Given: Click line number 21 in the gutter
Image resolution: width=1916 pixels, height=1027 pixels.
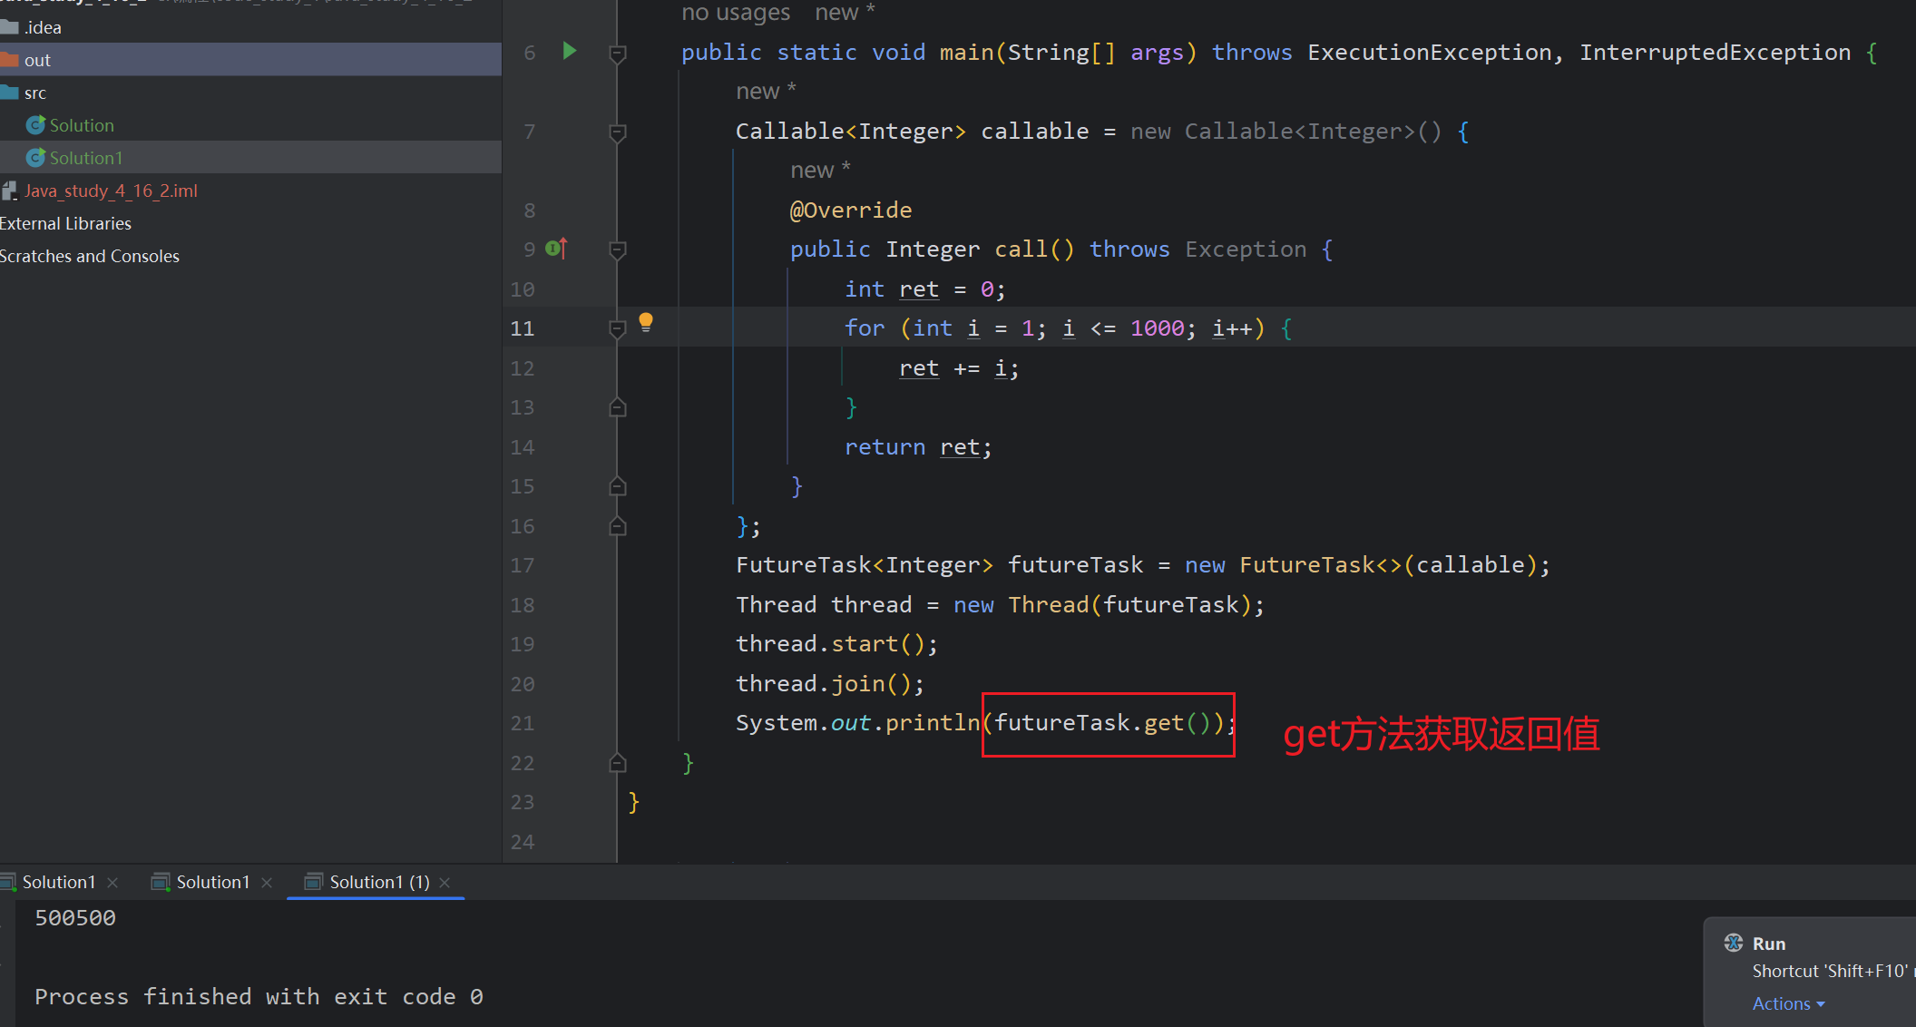Looking at the screenshot, I should click(x=523, y=723).
